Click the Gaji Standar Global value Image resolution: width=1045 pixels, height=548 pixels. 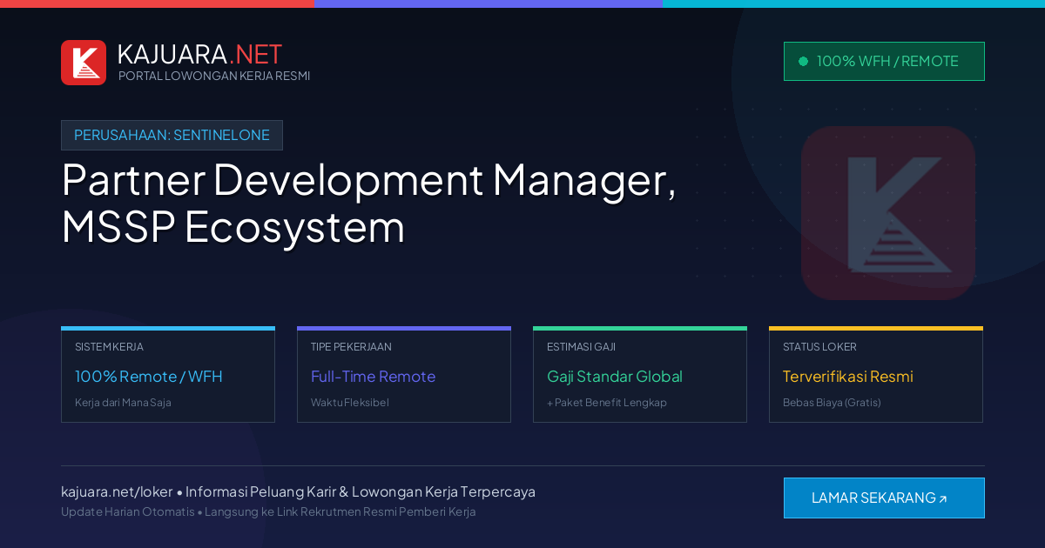(x=615, y=377)
